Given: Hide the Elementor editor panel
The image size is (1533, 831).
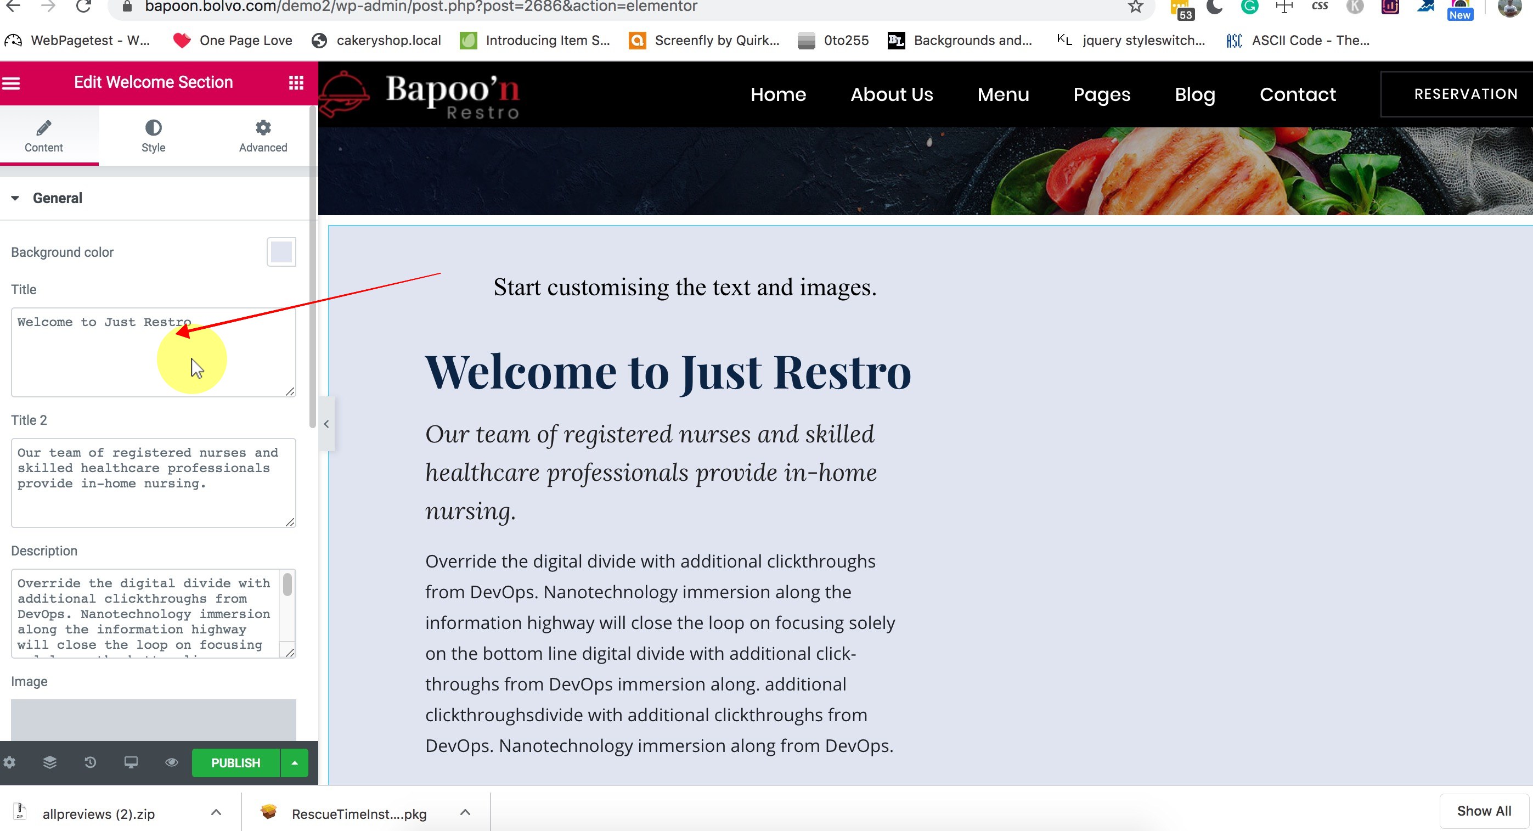Looking at the screenshot, I should coord(326,424).
